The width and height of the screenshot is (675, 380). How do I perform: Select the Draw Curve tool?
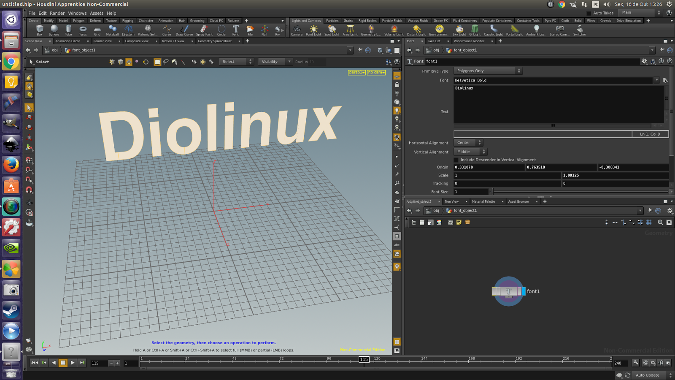[184, 30]
